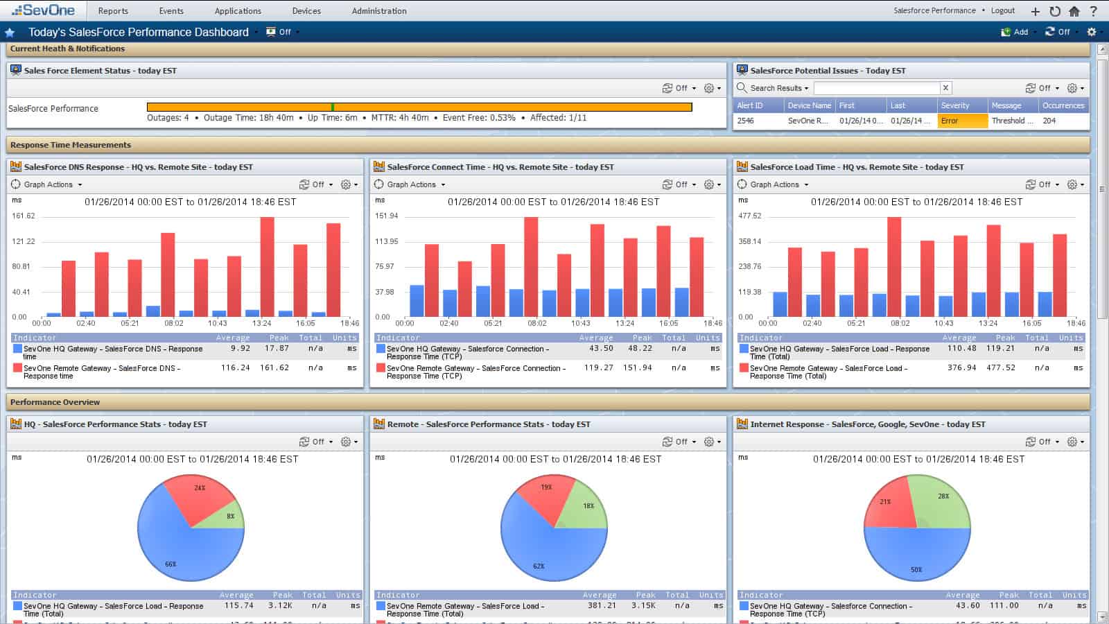
Task: Clear the alert search with X button
Action: click(945, 88)
